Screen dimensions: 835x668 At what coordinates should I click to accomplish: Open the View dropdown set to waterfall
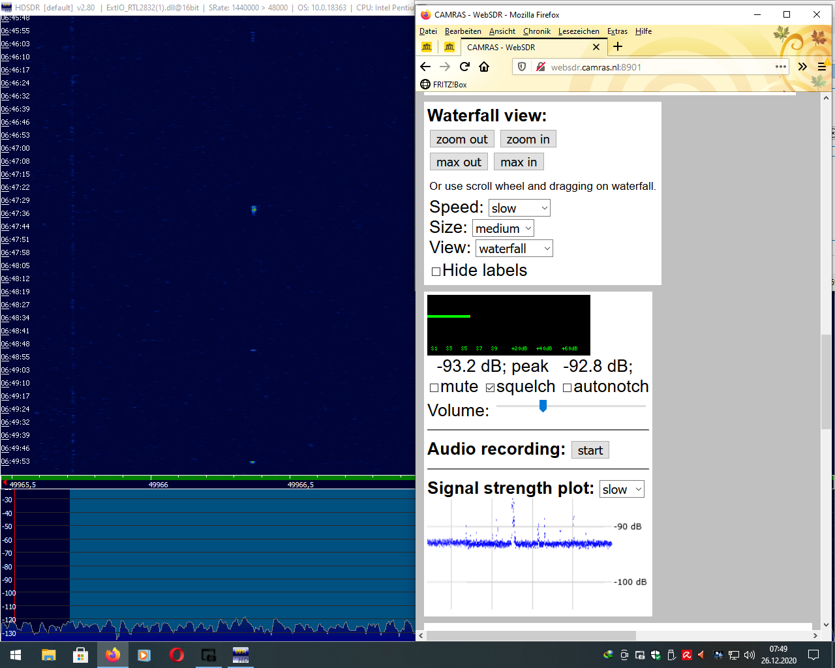click(x=514, y=249)
